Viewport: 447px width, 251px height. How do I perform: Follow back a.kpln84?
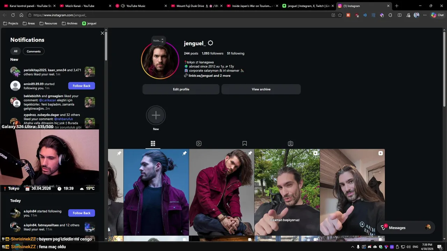(81, 213)
